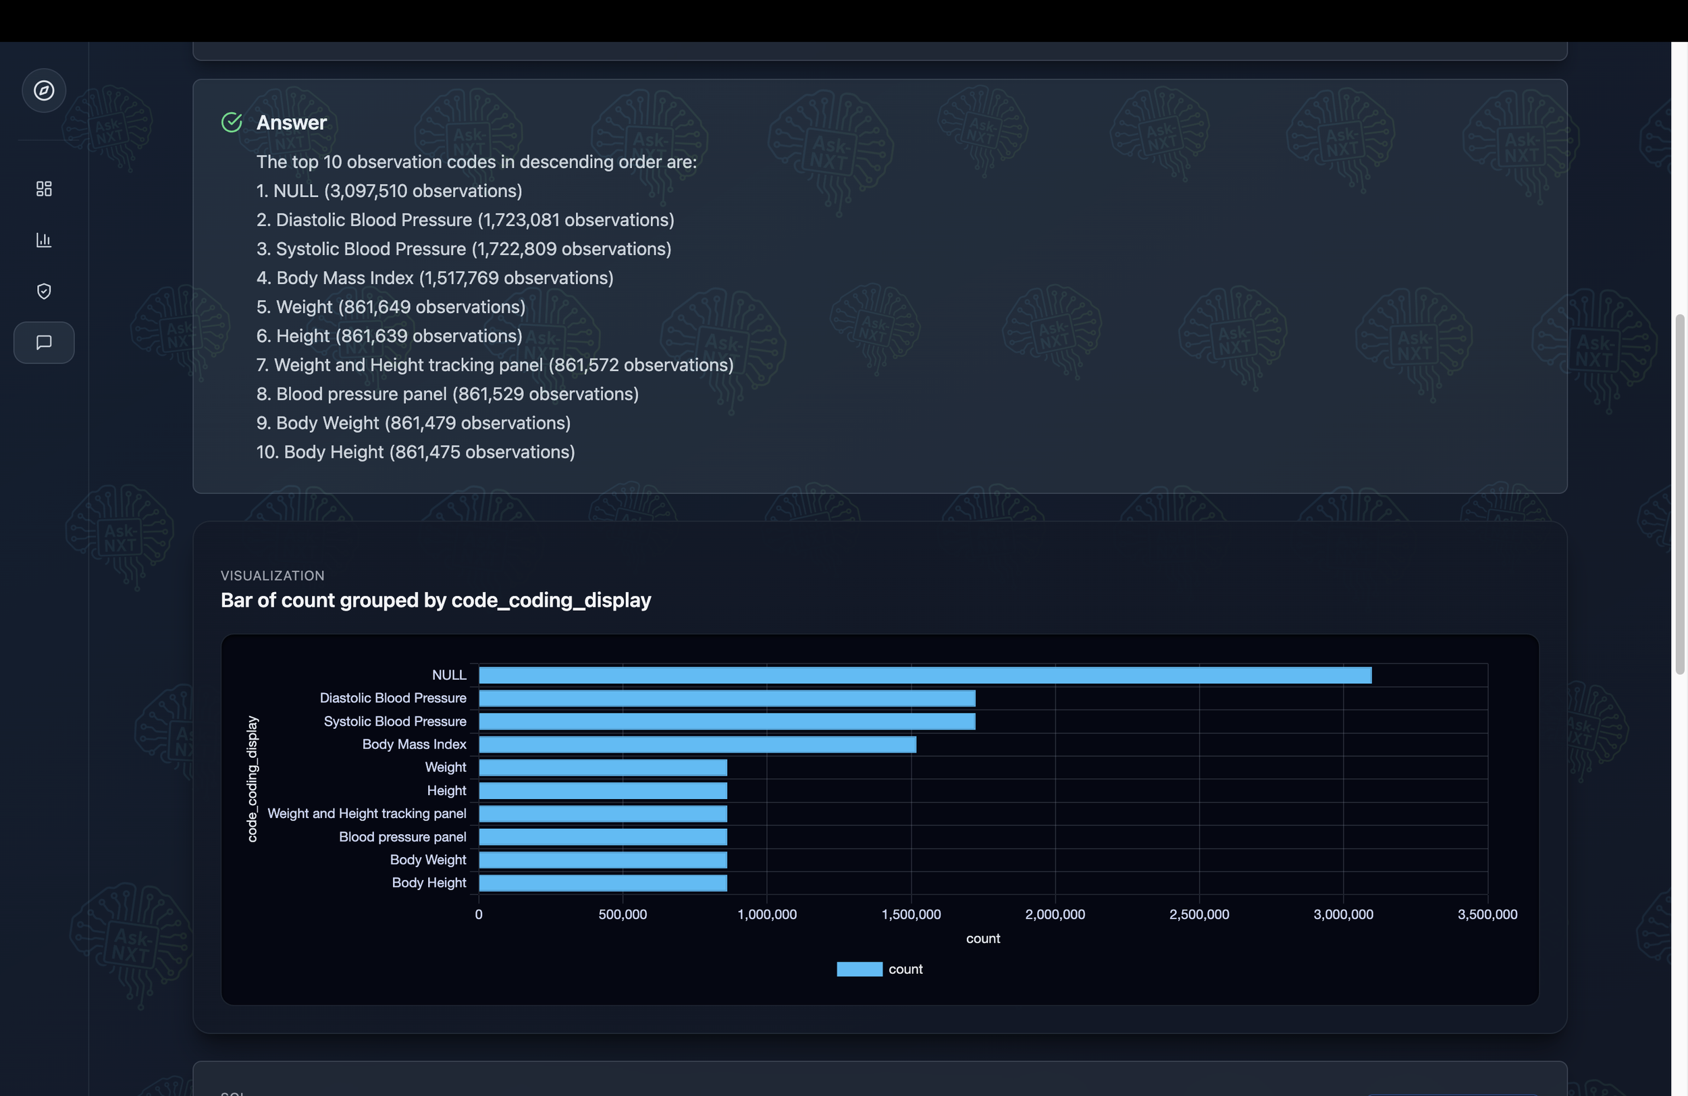Select the Blood pressure panel bar

pyautogui.click(x=602, y=837)
